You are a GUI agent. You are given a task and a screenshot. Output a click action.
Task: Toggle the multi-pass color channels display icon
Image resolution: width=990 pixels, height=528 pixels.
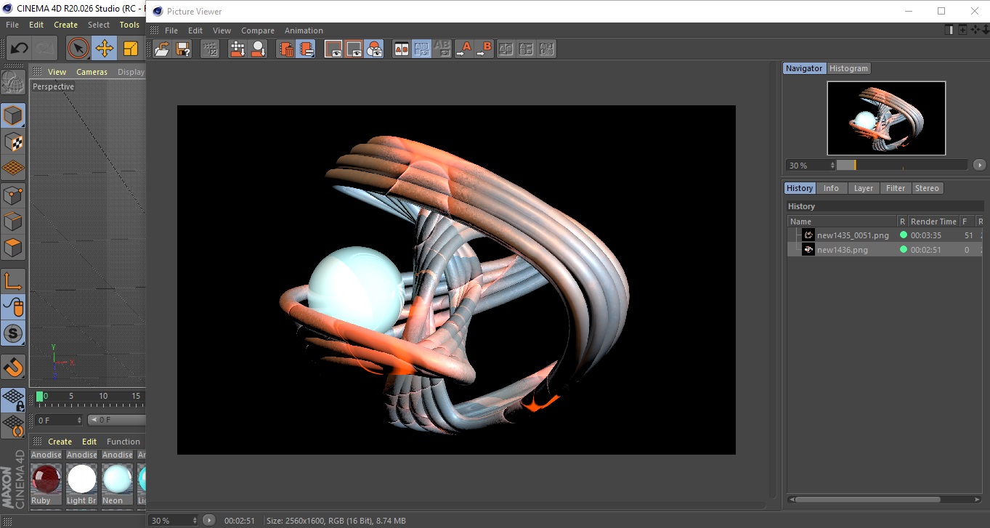374,49
